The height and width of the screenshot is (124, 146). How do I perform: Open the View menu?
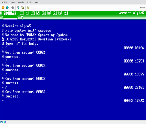click(13, 2)
